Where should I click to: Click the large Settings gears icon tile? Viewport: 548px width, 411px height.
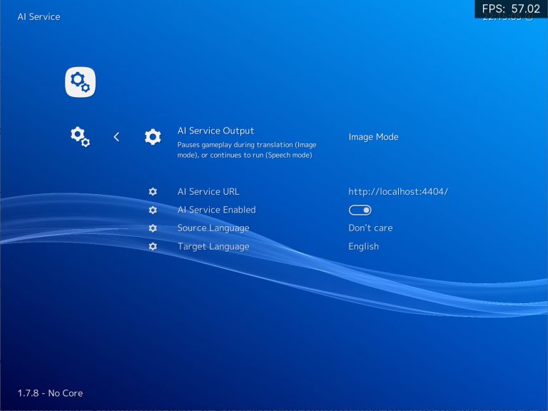click(x=80, y=83)
